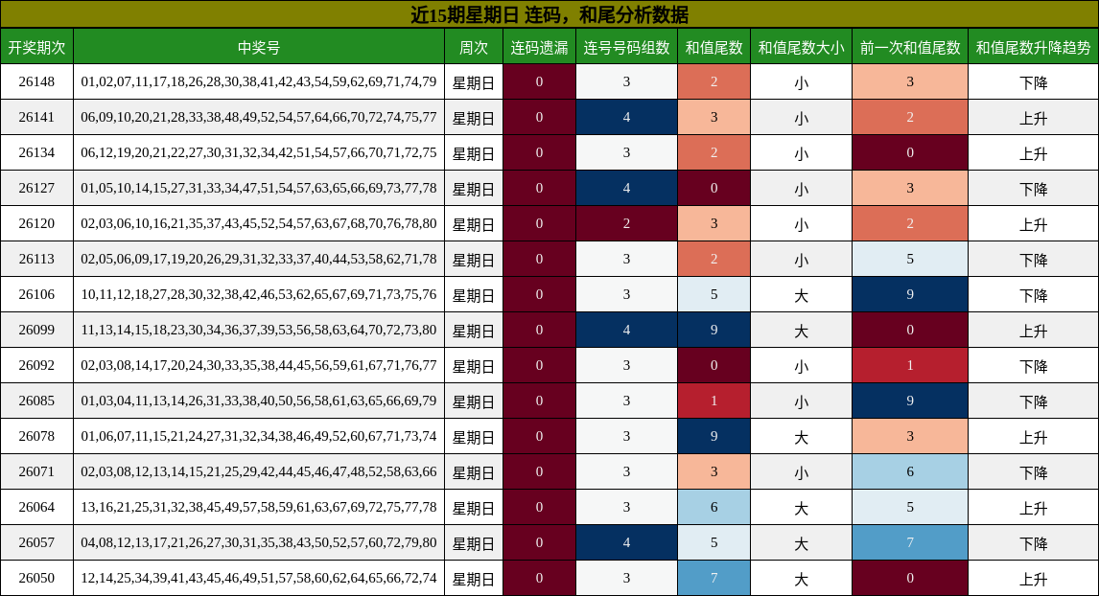Screen dimensions: 1099x596
Task: Select draw number 26120
Action: point(36,223)
